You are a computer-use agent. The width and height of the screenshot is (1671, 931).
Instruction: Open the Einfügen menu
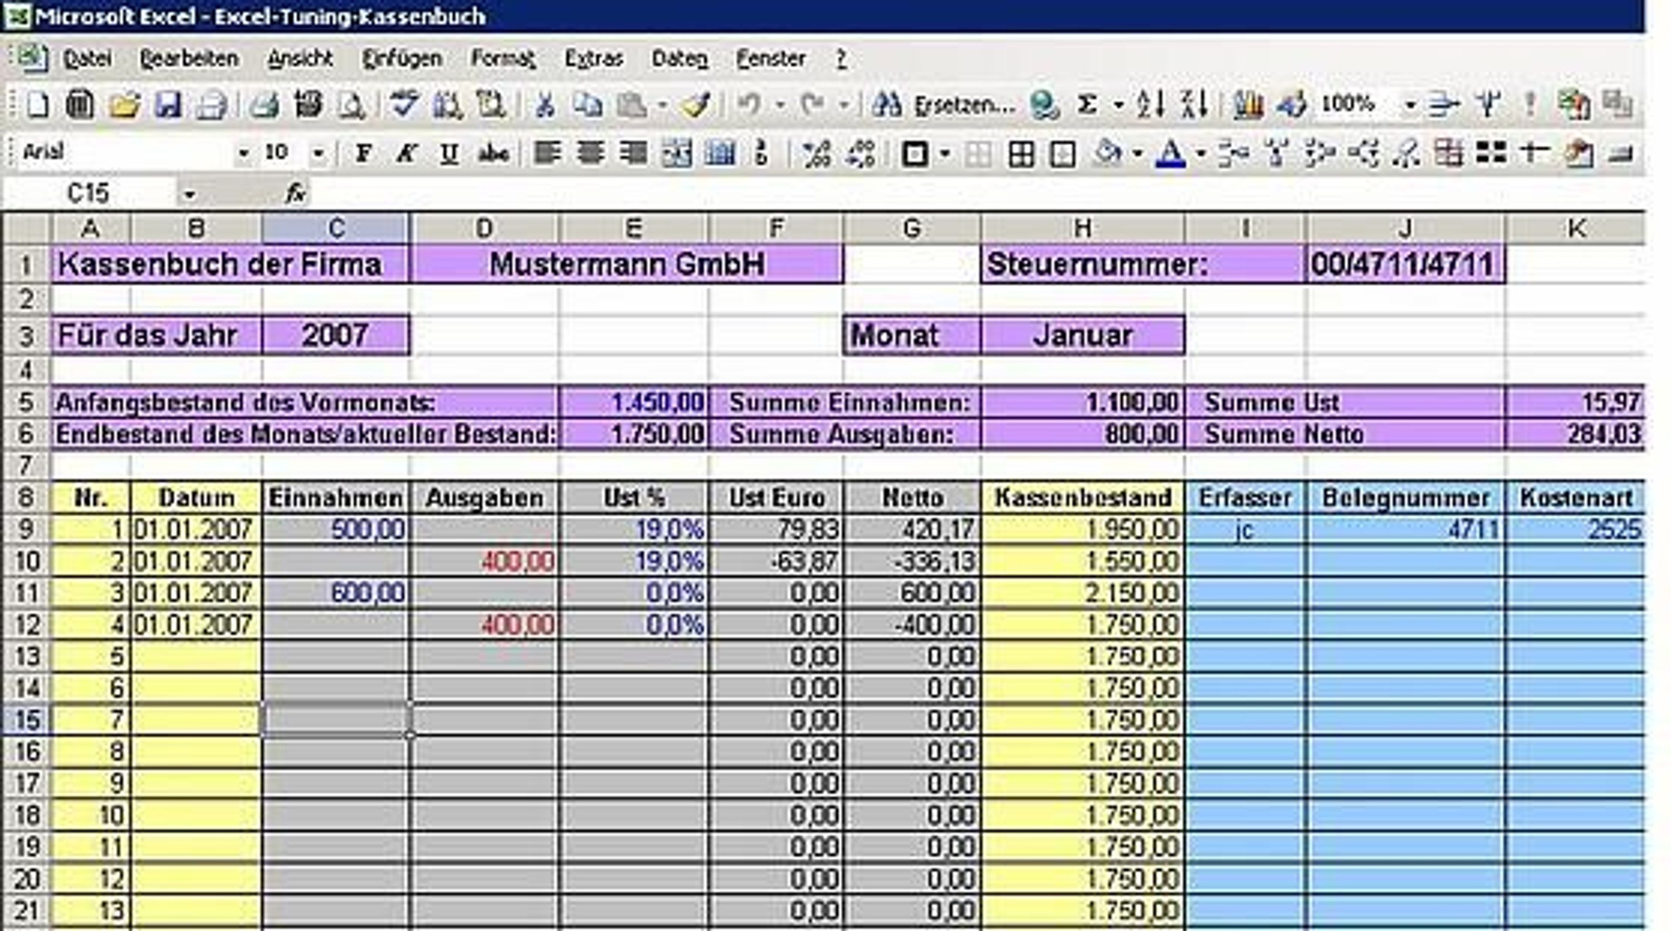(x=402, y=59)
